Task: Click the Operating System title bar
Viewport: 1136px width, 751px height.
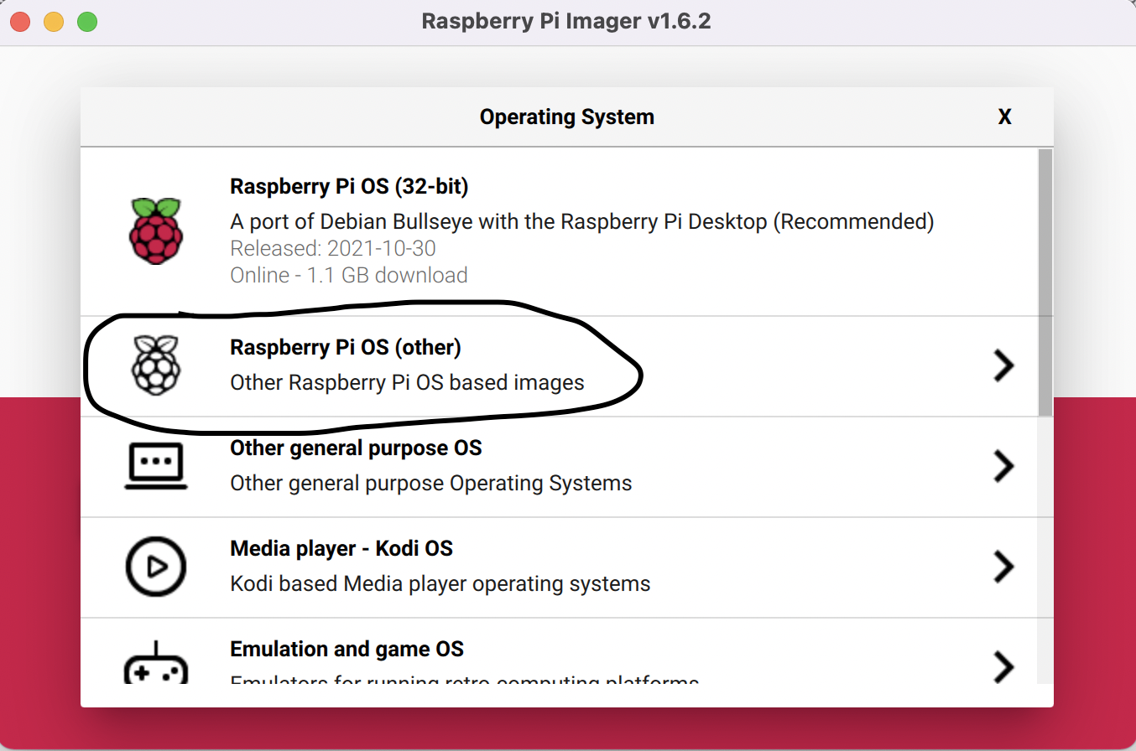Action: click(x=567, y=117)
